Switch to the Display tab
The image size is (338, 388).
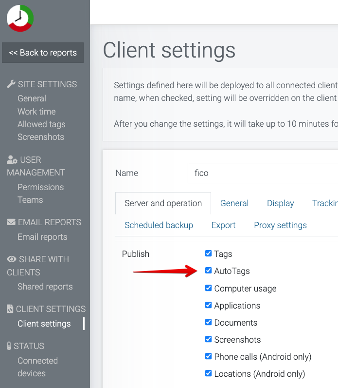click(x=281, y=203)
